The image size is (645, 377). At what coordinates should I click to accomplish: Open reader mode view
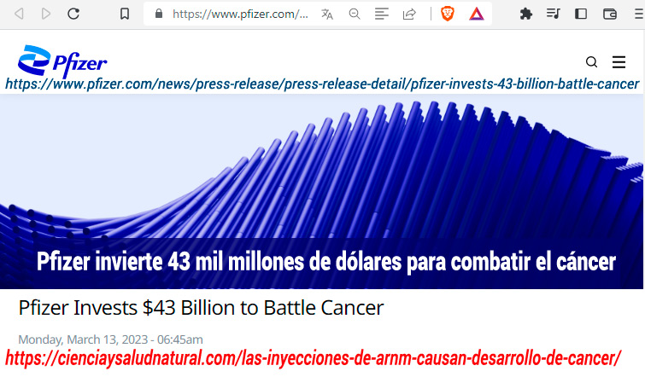click(x=382, y=14)
